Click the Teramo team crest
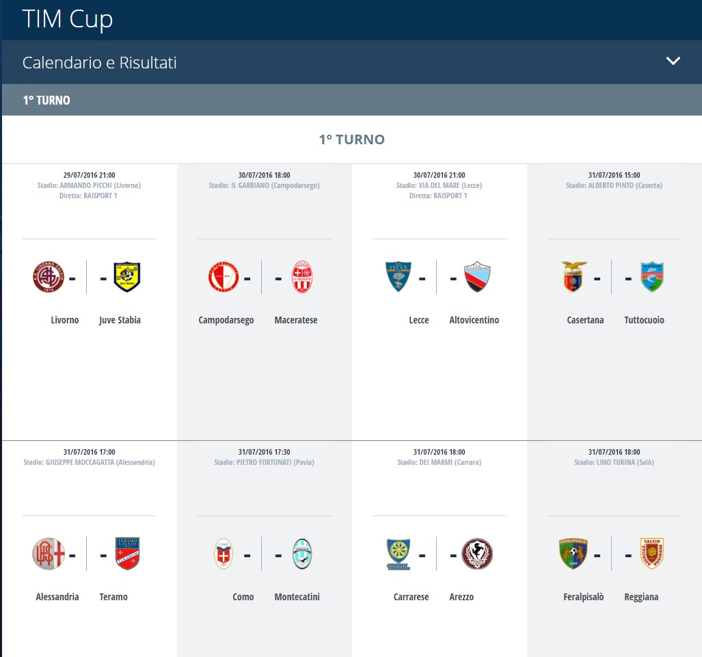The image size is (702, 657). pyautogui.click(x=127, y=554)
